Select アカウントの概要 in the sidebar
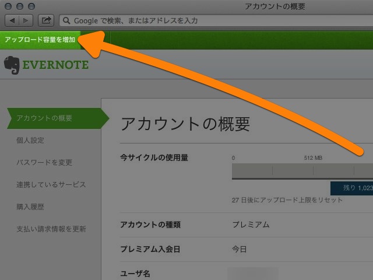This screenshot has width=373, height=280. (x=58, y=118)
